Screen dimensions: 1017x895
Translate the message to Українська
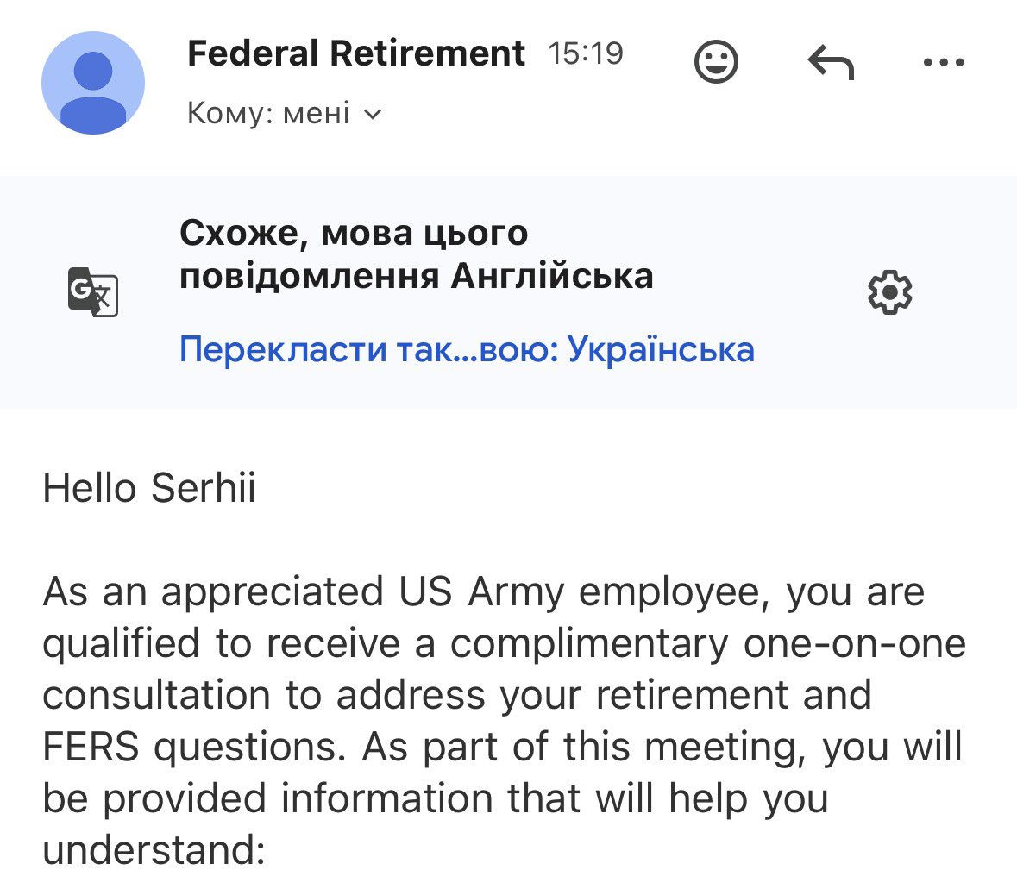pyautogui.click(x=467, y=349)
